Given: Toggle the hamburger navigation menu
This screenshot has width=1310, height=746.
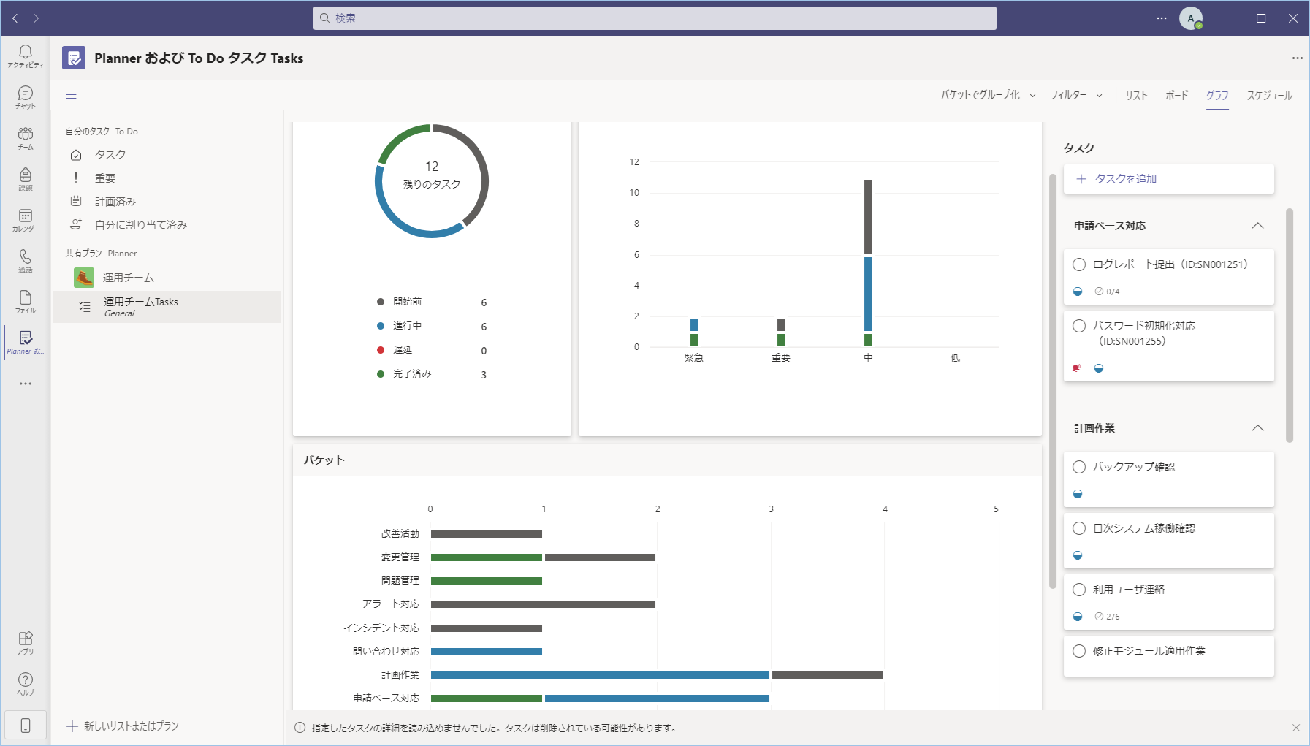Looking at the screenshot, I should 71,94.
